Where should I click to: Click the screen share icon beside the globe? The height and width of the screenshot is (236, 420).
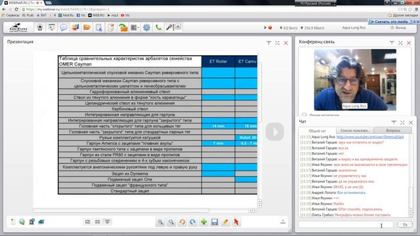tap(32, 222)
